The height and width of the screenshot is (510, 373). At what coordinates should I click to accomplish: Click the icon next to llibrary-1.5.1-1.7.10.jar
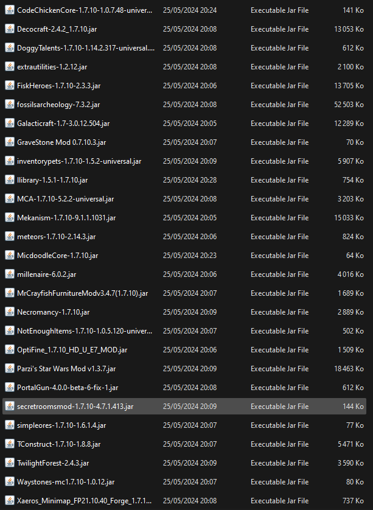[10, 180]
